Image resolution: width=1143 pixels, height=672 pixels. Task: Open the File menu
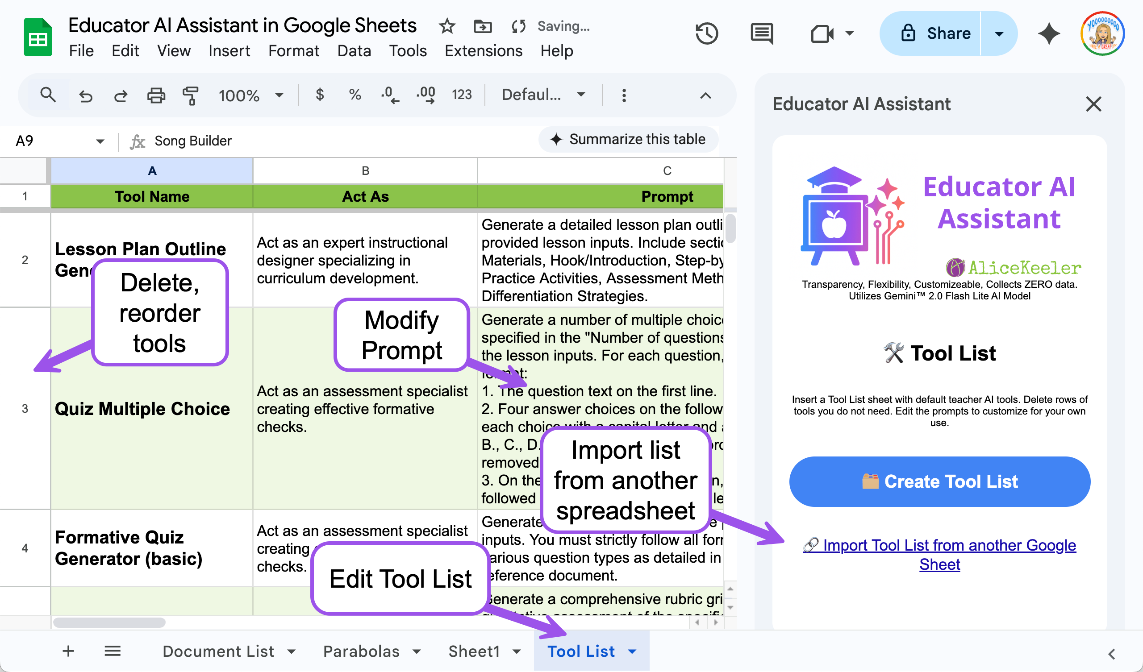[x=81, y=51]
